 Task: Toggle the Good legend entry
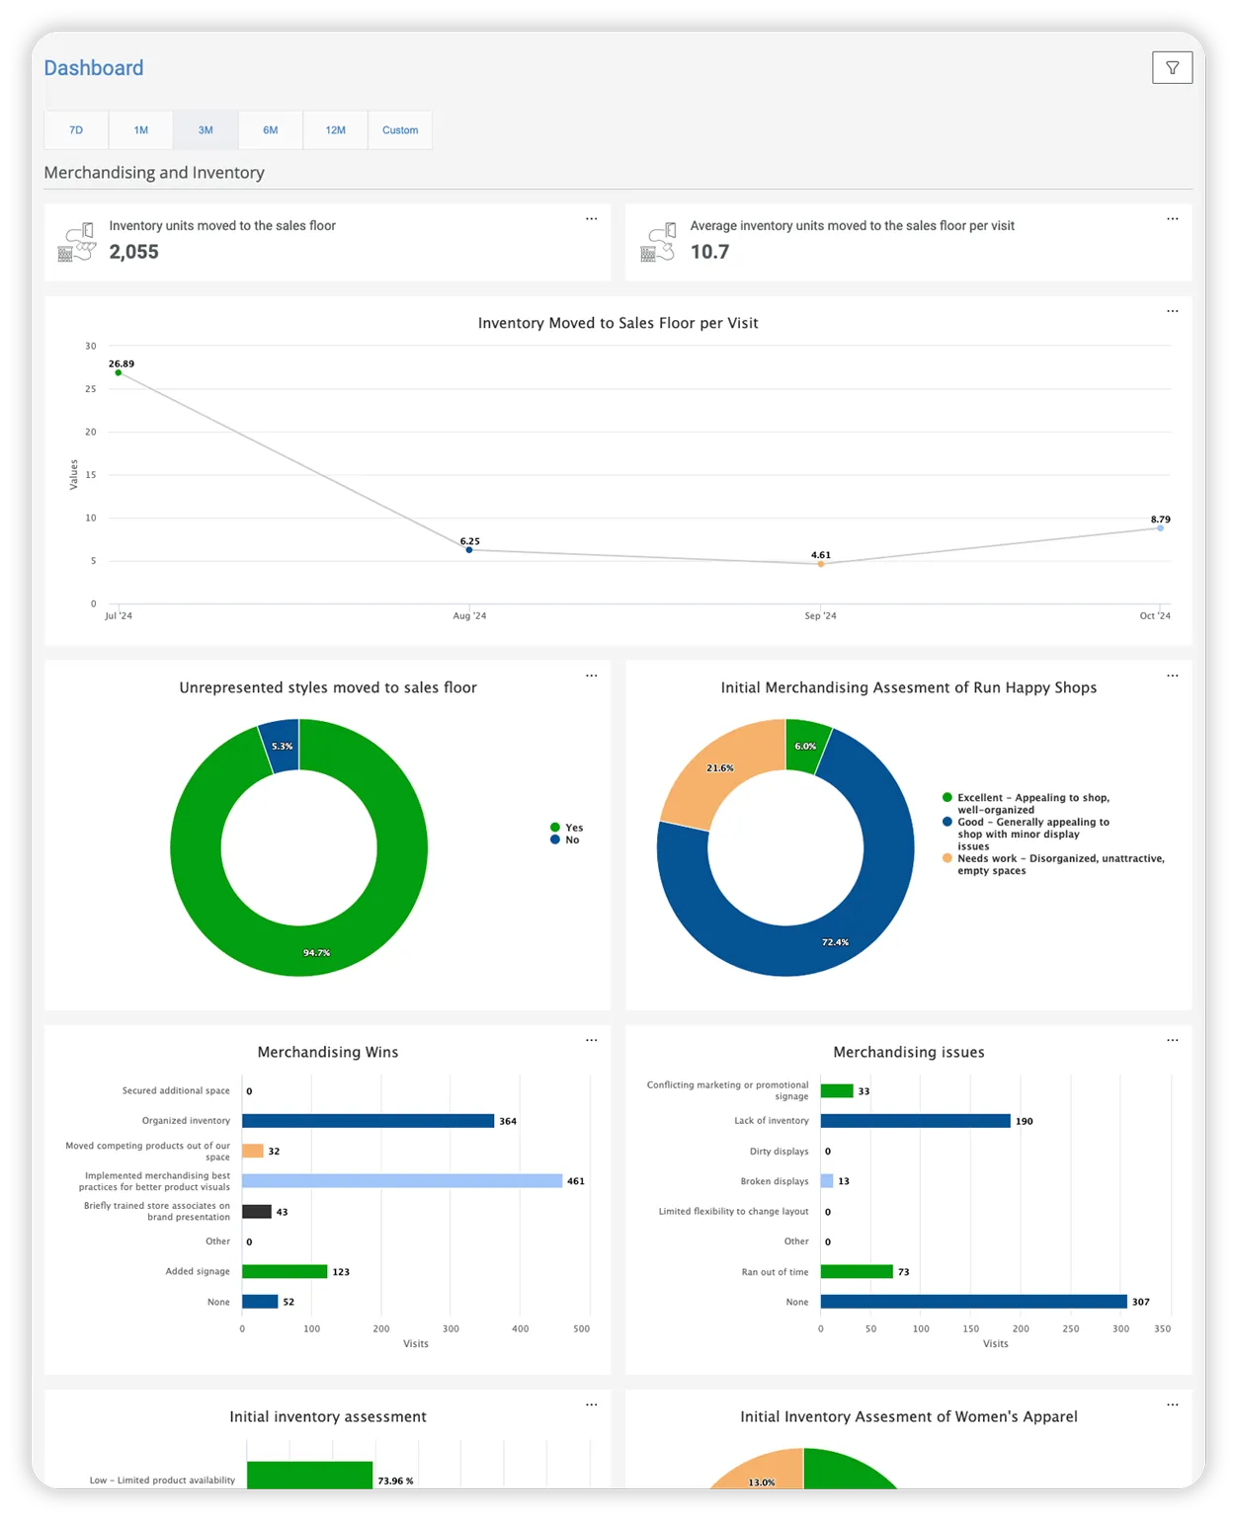pyautogui.click(x=1026, y=834)
